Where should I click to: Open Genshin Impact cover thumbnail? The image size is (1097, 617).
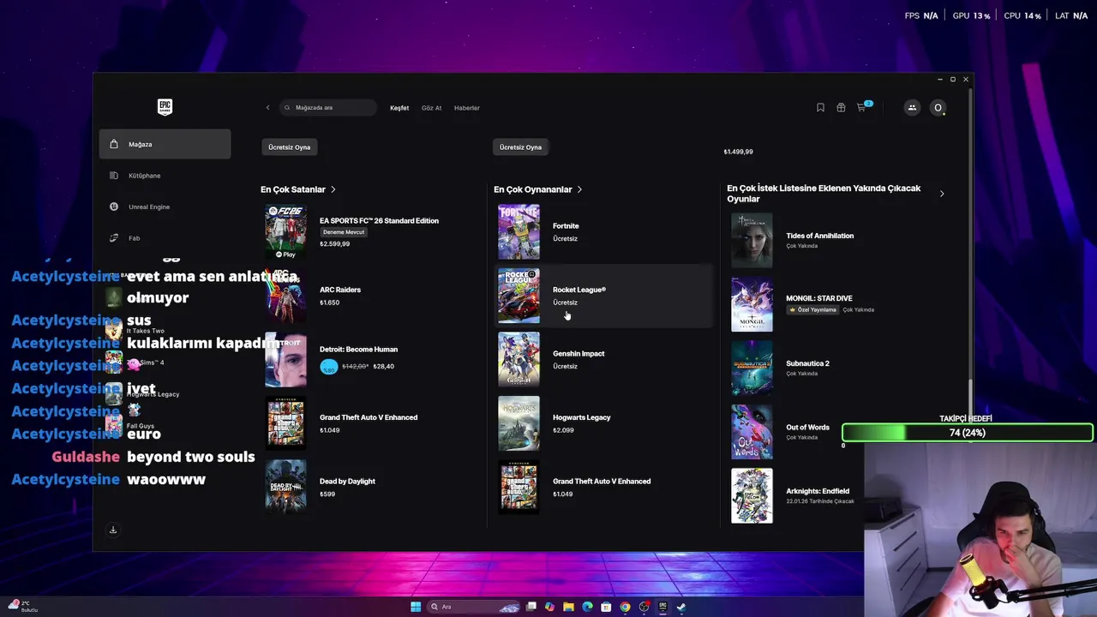pos(519,360)
